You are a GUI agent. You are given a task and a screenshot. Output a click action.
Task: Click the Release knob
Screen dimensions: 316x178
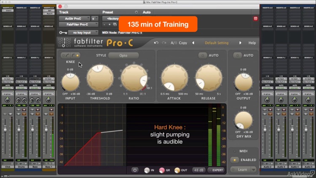[209, 78]
